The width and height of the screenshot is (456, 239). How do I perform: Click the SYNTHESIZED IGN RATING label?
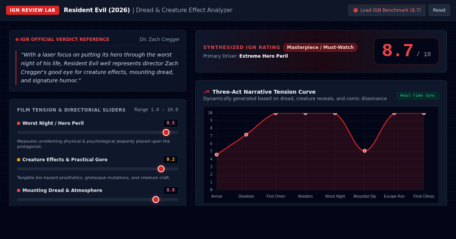242,47
